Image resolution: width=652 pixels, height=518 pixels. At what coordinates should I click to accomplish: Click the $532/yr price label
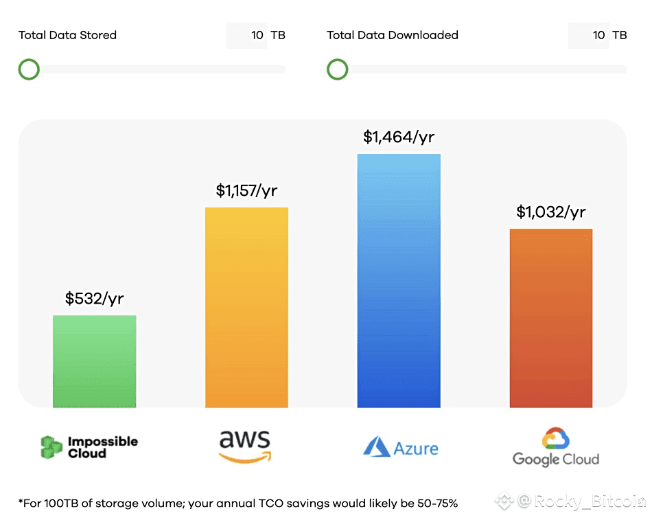95,298
